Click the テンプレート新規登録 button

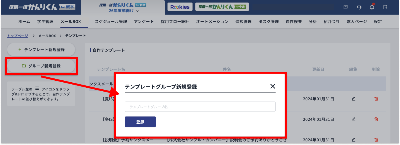coord(41,50)
